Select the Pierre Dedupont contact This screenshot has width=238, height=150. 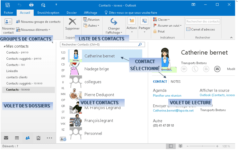[x=105, y=94]
